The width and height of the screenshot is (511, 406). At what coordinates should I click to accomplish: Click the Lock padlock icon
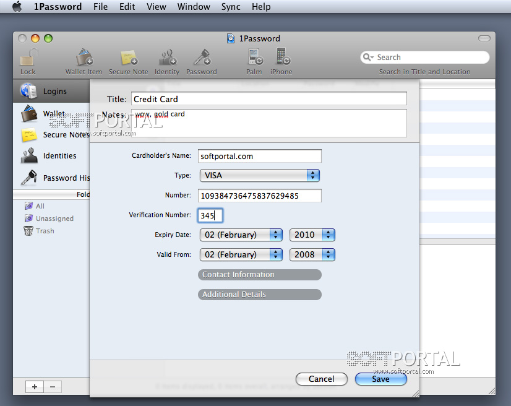coord(28,58)
